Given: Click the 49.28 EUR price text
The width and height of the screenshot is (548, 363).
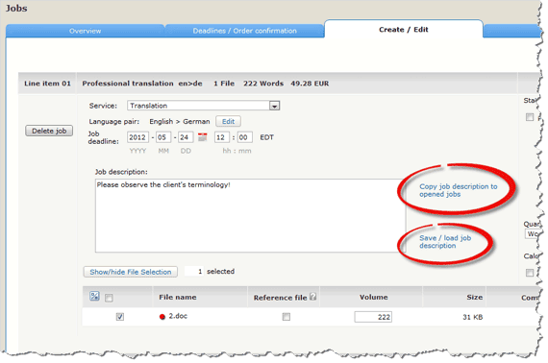Looking at the screenshot, I should pos(310,84).
